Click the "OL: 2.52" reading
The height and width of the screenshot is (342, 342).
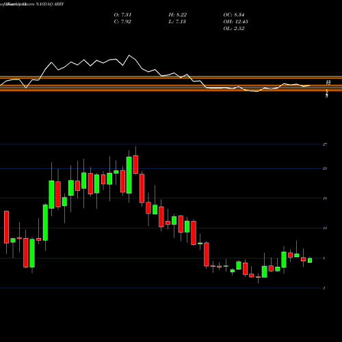pyautogui.click(x=234, y=29)
